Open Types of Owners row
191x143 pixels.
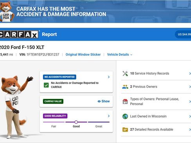[156, 102]
